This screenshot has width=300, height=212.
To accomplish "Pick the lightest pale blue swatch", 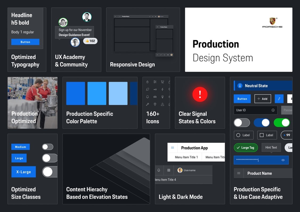I will click(x=118, y=93).
